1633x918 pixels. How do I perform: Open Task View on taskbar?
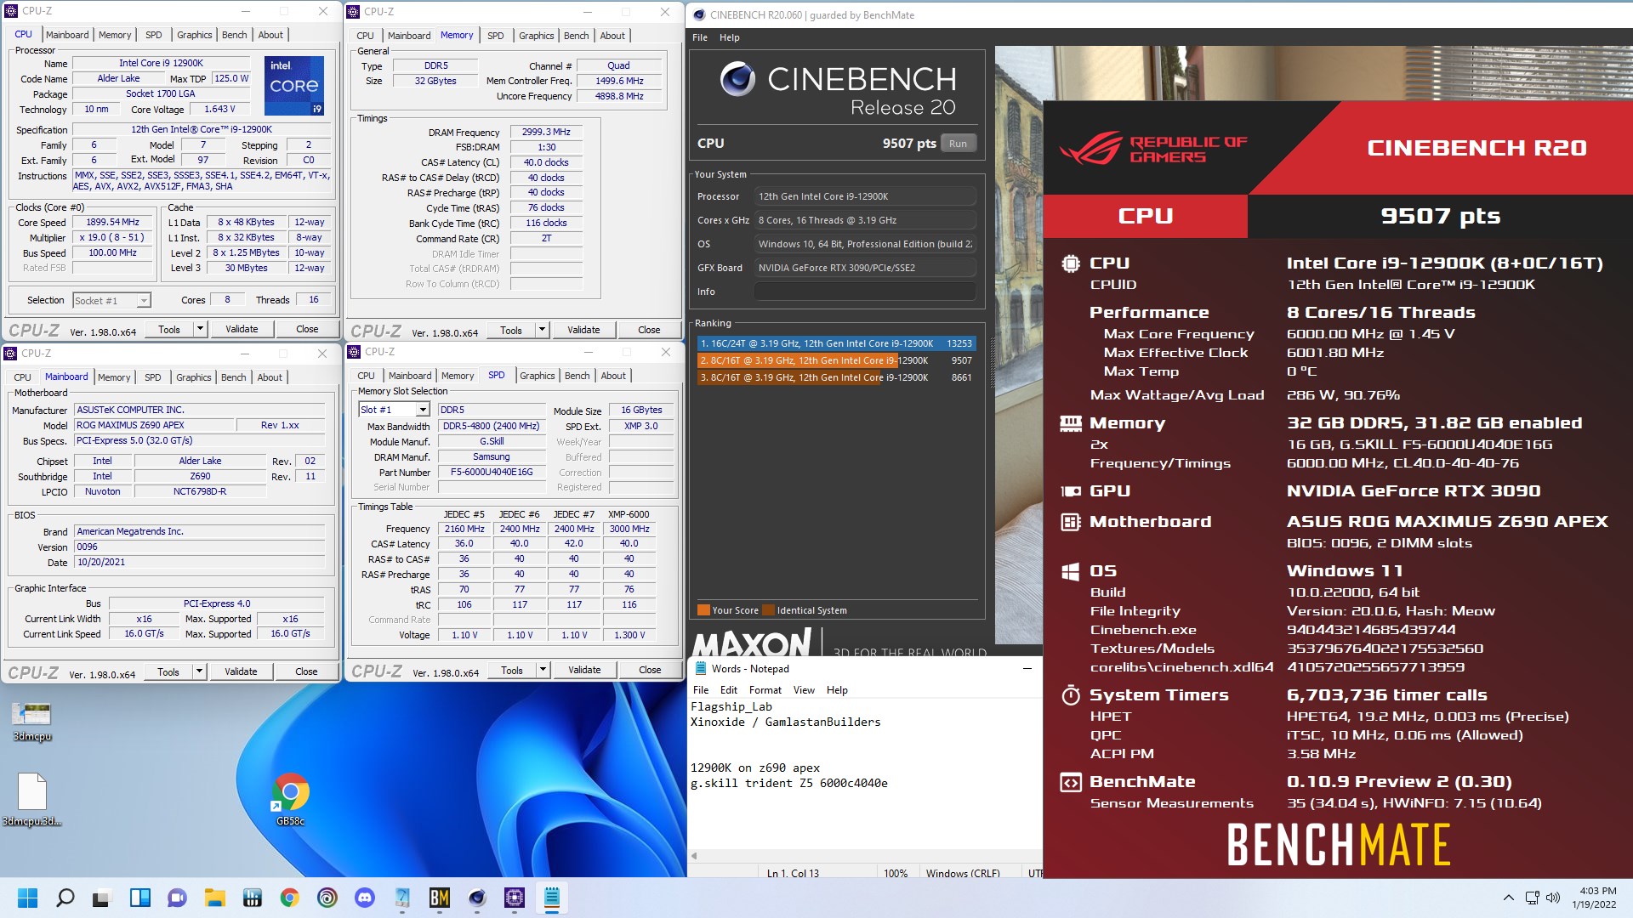(x=102, y=898)
